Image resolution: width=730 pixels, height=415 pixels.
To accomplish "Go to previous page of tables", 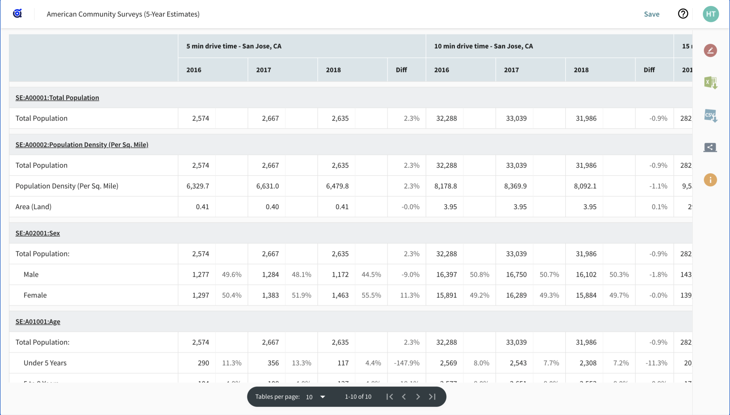I will point(404,397).
